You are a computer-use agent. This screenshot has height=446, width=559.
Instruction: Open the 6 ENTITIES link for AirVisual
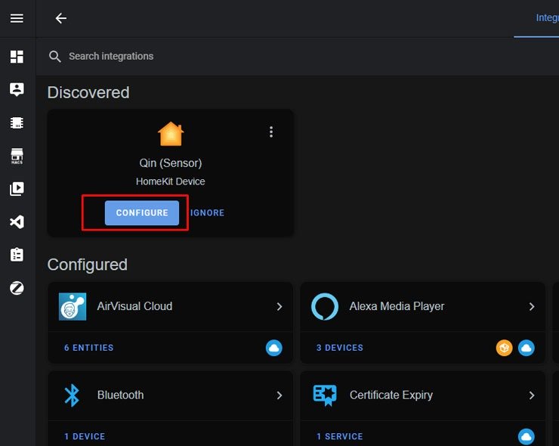[89, 348]
